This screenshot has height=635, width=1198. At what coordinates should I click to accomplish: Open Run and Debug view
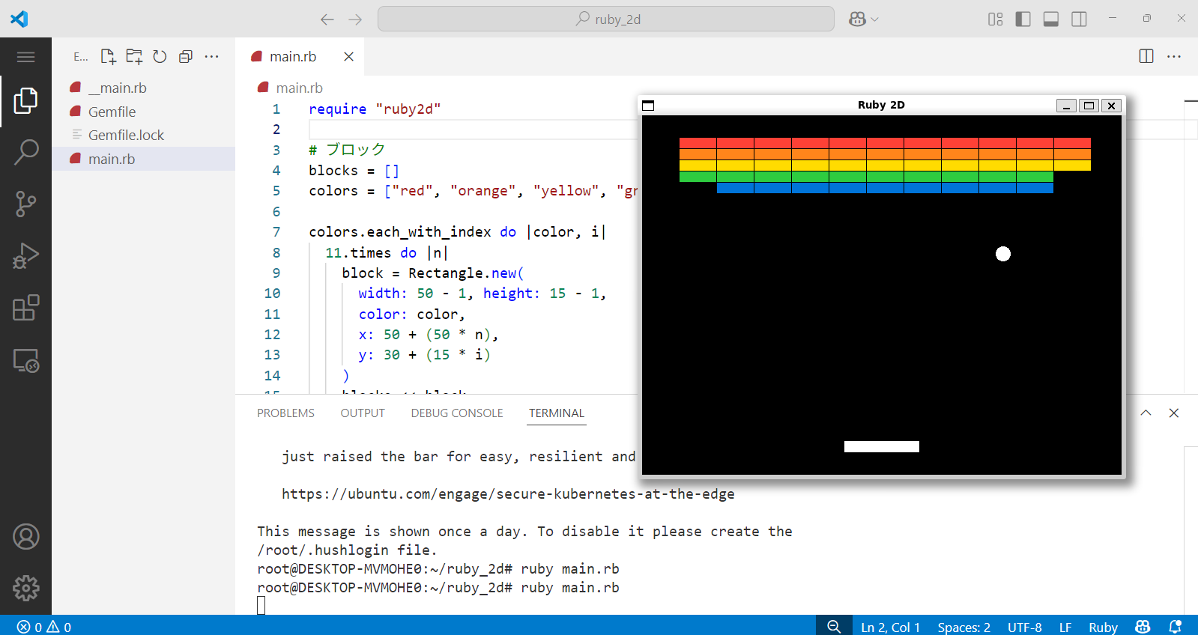(26, 255)
